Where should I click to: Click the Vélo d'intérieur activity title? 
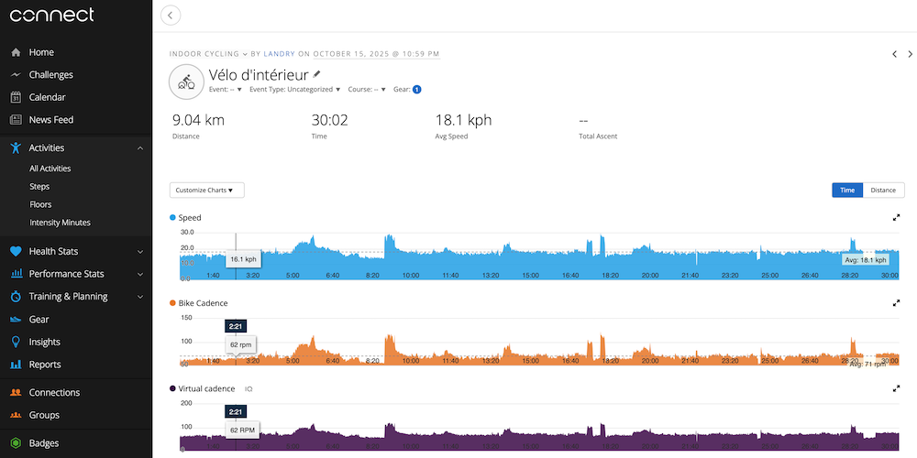[259, 74]
